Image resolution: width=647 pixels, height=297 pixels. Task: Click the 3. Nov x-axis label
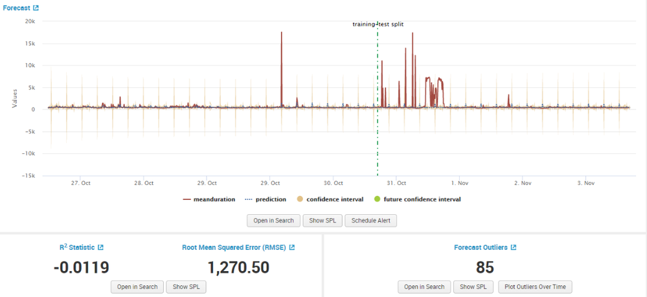point(585,182)
